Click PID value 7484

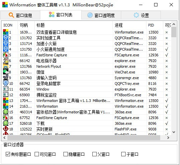point(152,95)
